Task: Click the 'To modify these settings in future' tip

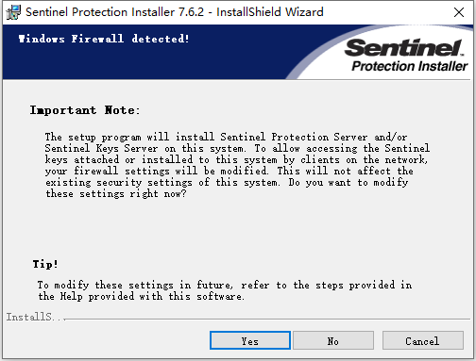Action: [x=135, y=286]
